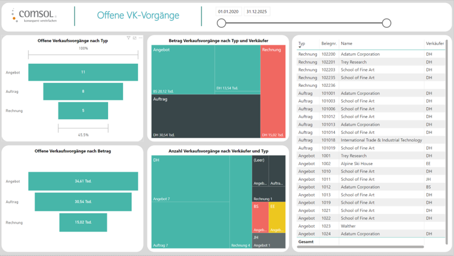Select Trey Research in row 1001
The width and height of the screenshot is (454, 256).
click(x=353, y=156)
